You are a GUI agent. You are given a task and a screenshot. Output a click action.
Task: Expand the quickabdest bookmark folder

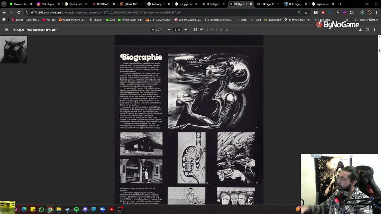[272, 20]
